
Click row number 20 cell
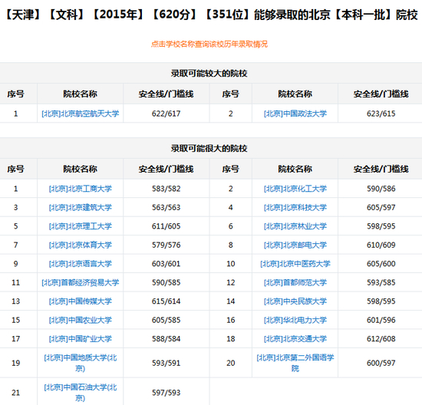[x=231, y=363]
